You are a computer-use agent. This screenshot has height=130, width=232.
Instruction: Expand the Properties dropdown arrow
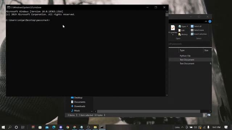tap(173, 35)
